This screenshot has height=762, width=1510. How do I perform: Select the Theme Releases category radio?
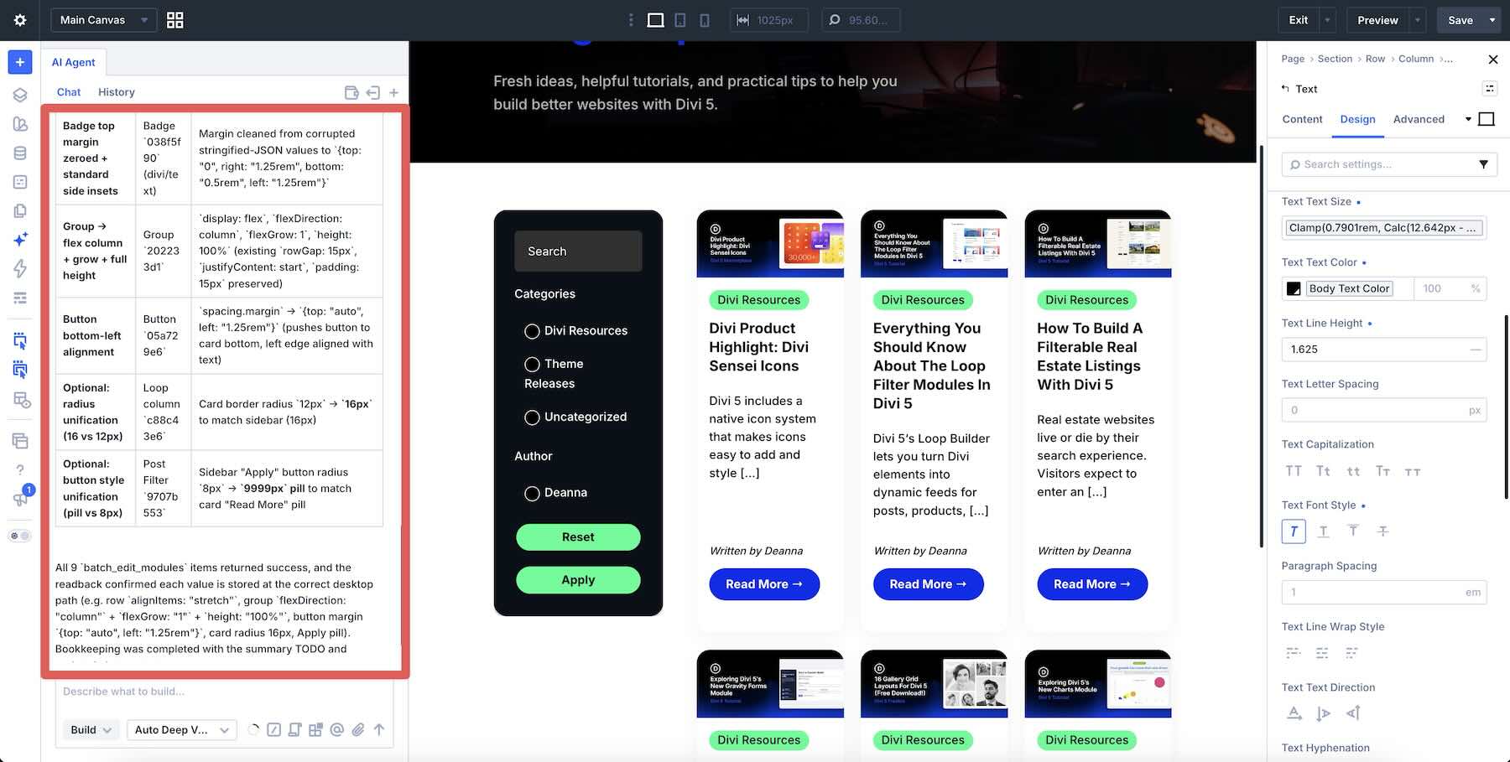click(532, 365)
